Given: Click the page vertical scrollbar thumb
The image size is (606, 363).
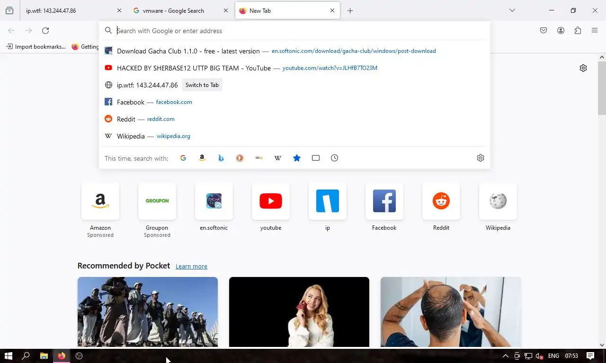Looking at the screenshot, I should 602,88.
